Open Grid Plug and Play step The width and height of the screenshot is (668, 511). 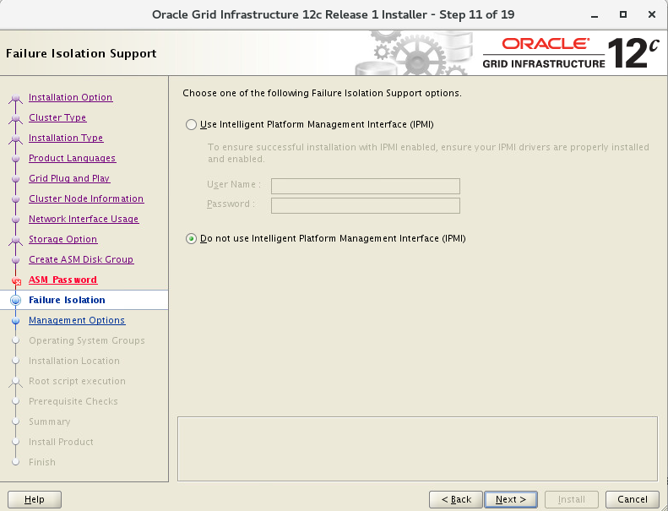69,178
